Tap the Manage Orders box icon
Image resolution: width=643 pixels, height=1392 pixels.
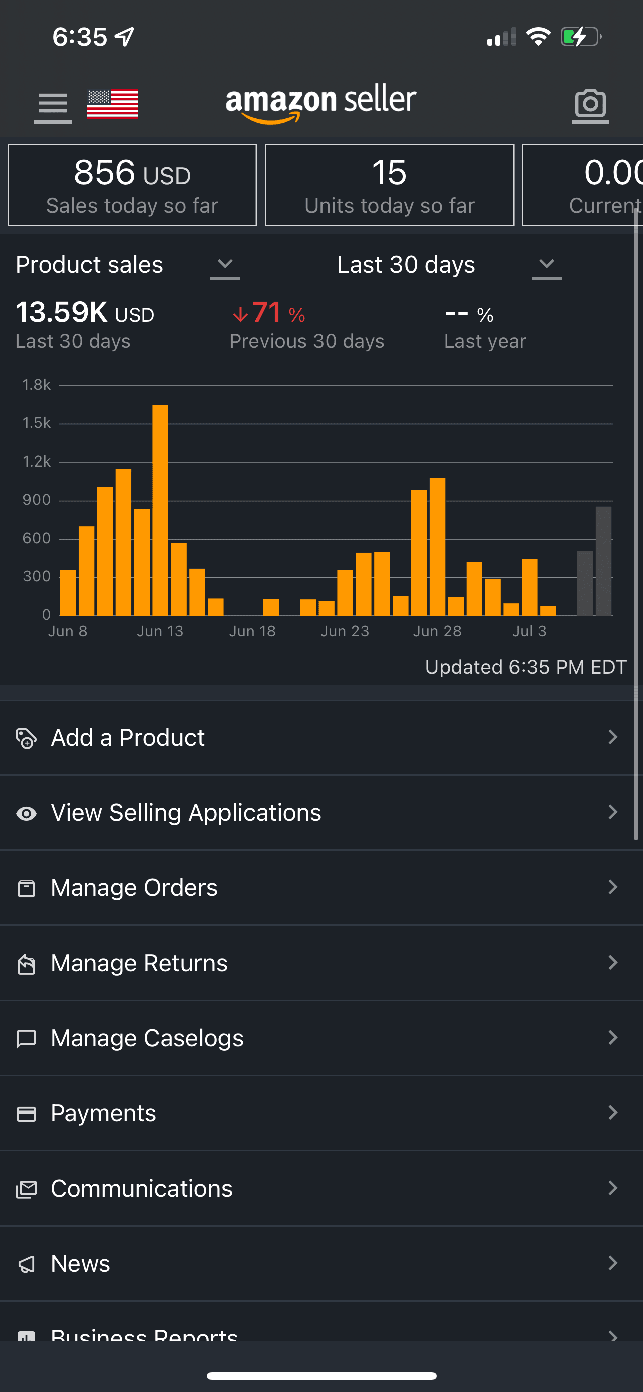[26, 888]
